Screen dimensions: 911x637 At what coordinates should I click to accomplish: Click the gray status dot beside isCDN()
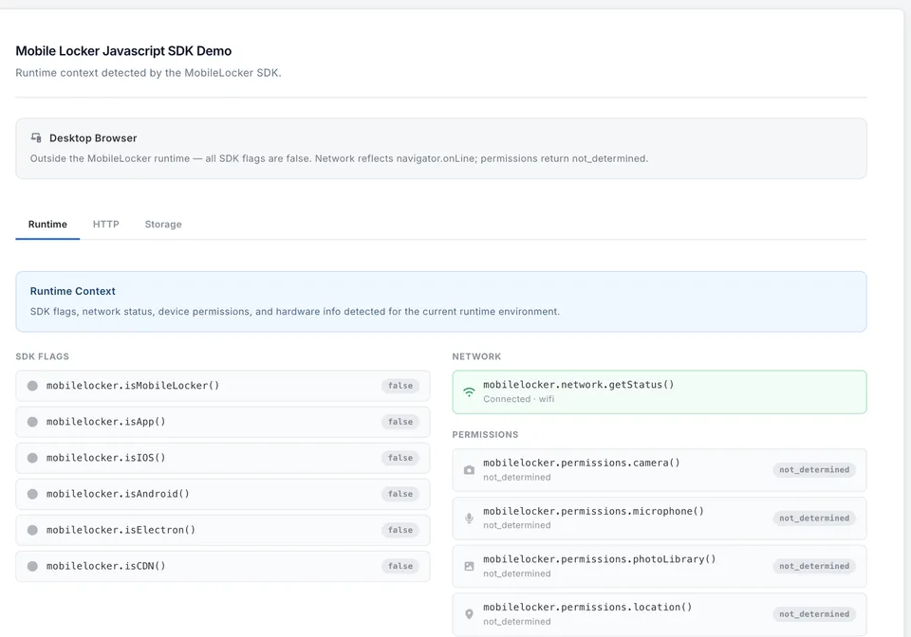click(32, 566)
